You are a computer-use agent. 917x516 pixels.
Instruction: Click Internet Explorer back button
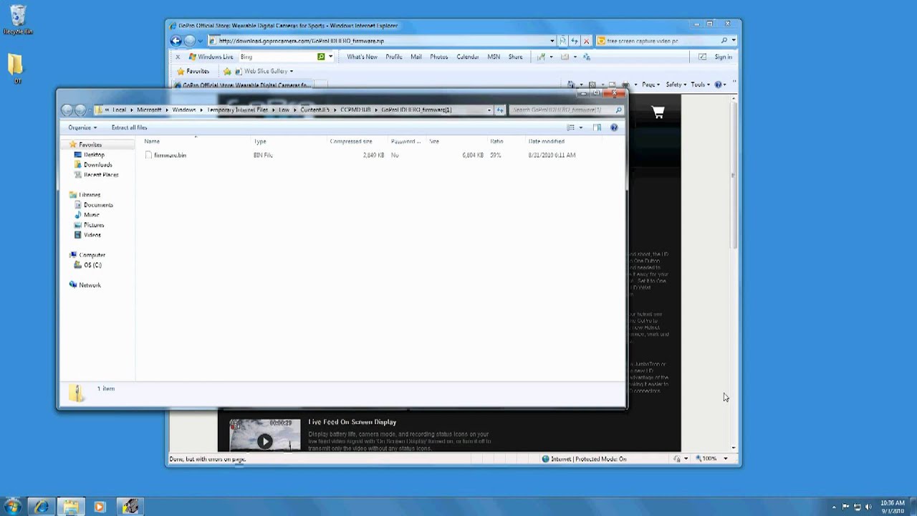point(176,41)
